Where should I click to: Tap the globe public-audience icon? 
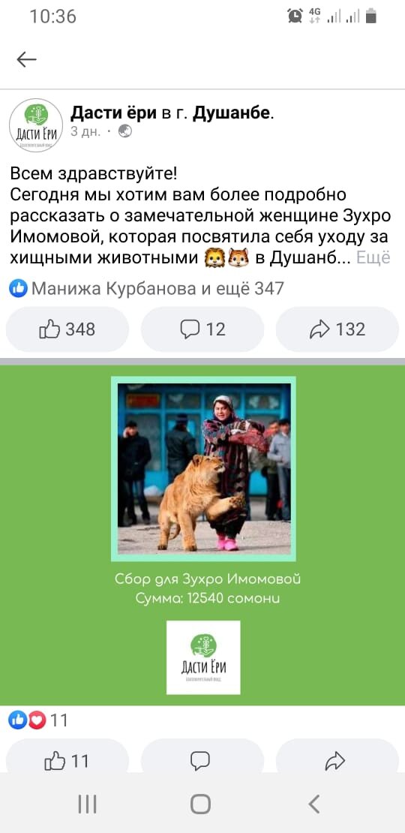pyautogui.click(x=124, y=131)
